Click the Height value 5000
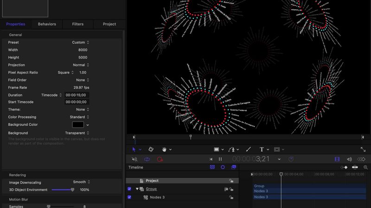The height and width of the screenshot is (208, 371). [83, 57]
